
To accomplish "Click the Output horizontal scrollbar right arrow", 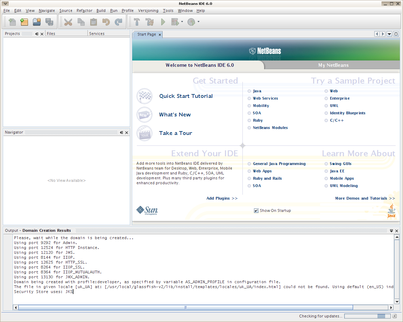I will click(391, 307).
